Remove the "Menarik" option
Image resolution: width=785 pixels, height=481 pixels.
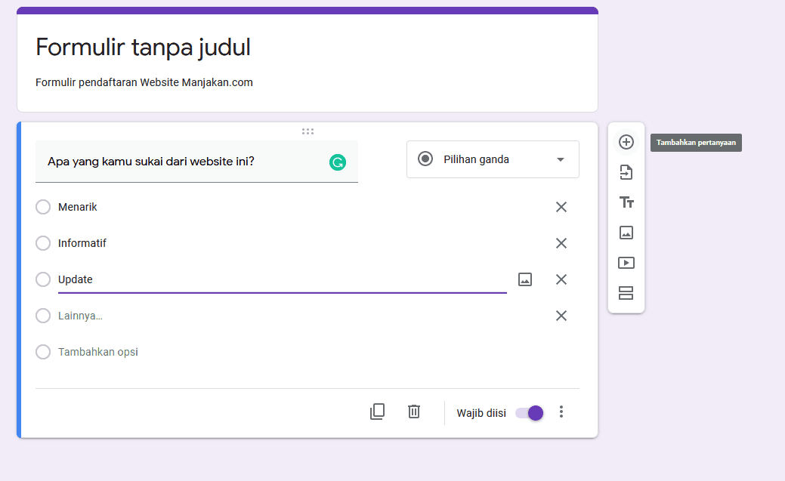pyautogui.click(x=561, y=206)
